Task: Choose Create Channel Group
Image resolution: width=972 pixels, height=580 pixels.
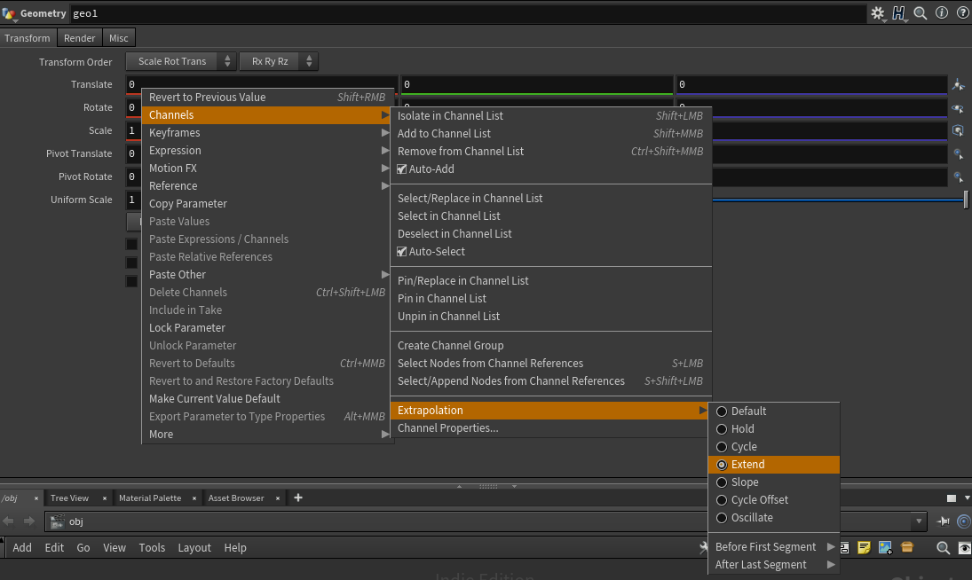Action: [x=550, y=345]
